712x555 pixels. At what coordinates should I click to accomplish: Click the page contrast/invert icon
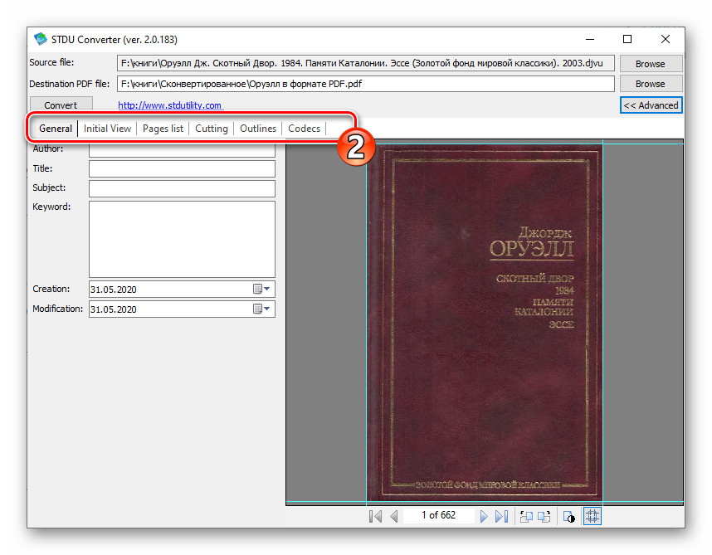569,516
